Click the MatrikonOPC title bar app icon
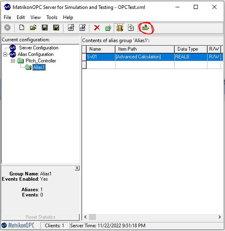Image resolution: width=225 pixels, height=231 pixels. point(7,7)
